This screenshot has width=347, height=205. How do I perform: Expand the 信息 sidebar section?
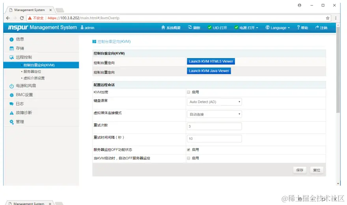coord(41,39)
